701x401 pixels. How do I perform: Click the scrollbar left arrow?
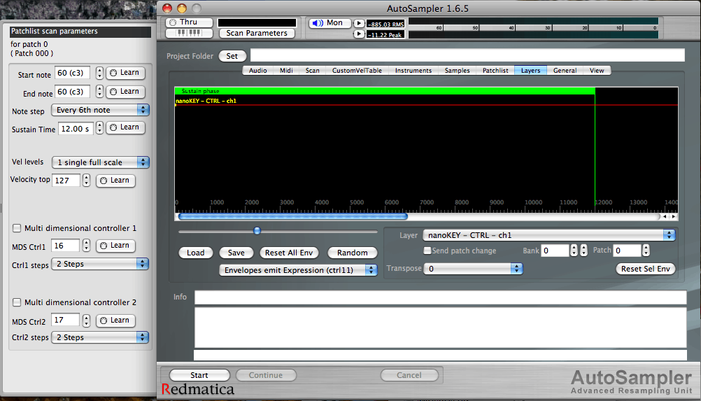665,216
